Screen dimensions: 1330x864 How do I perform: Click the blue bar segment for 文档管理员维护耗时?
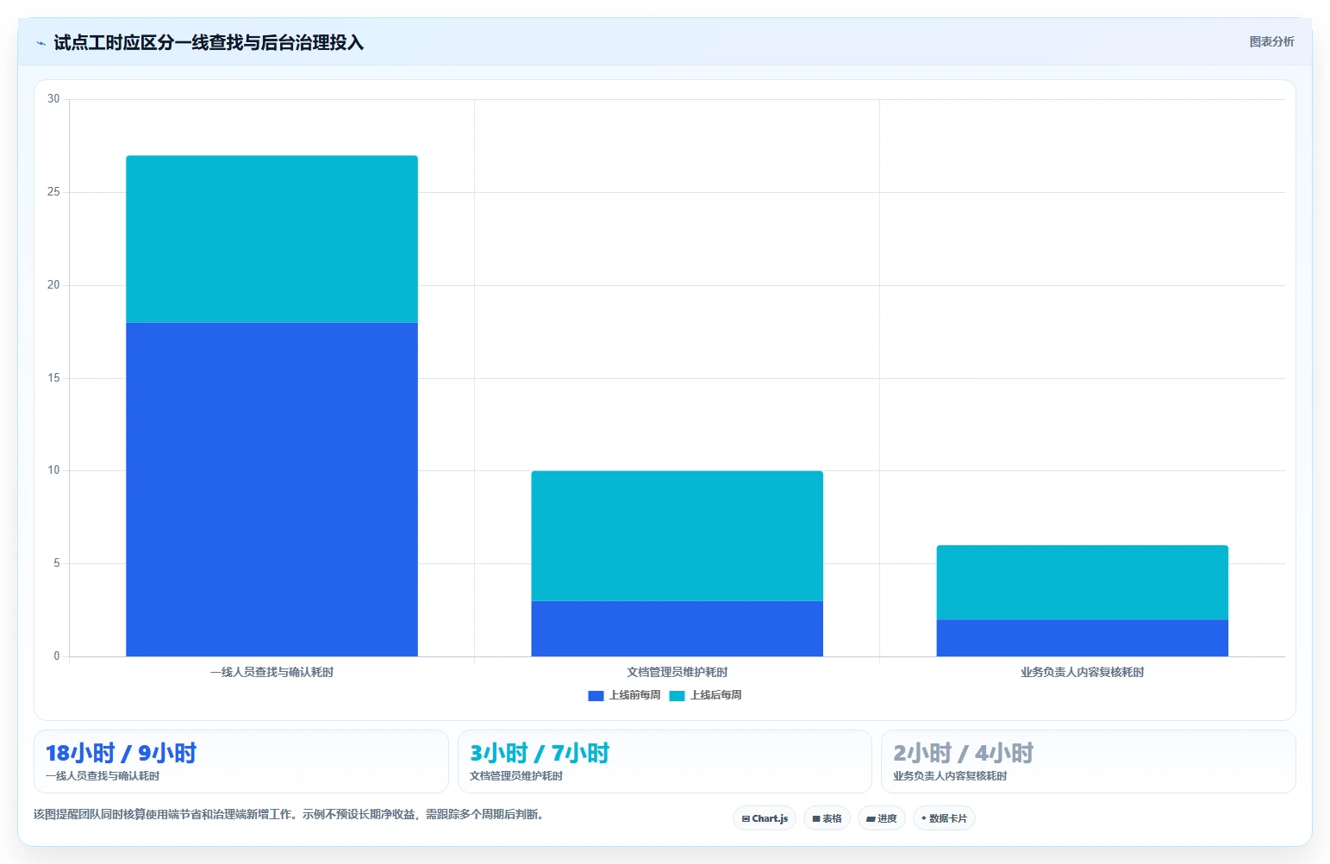677,629
